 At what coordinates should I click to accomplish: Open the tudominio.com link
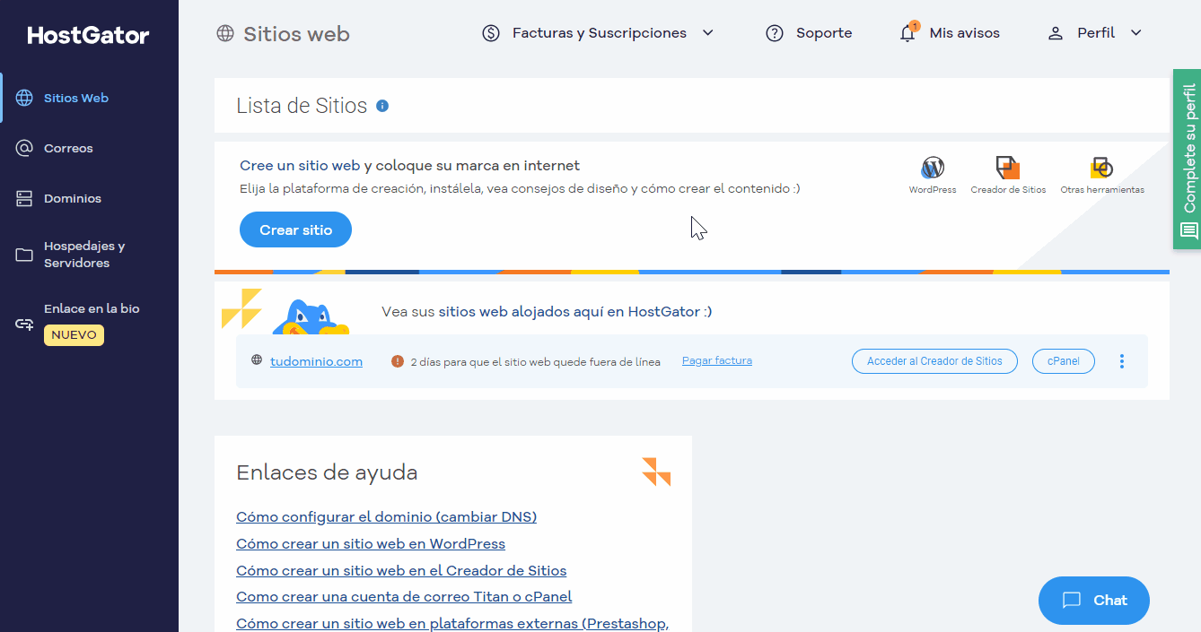[316, 361]
